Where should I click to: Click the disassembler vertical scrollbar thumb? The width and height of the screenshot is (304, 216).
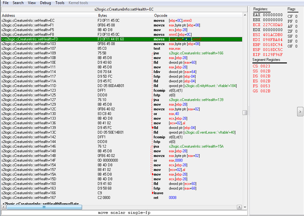tap(245, 113)
